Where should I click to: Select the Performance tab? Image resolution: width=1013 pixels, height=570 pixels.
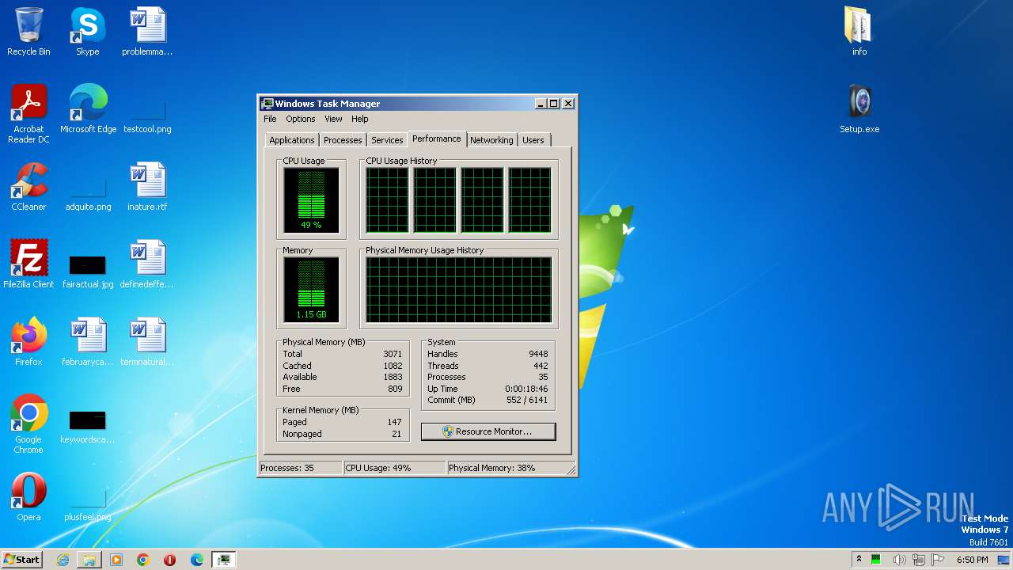[x=436, y=139]
